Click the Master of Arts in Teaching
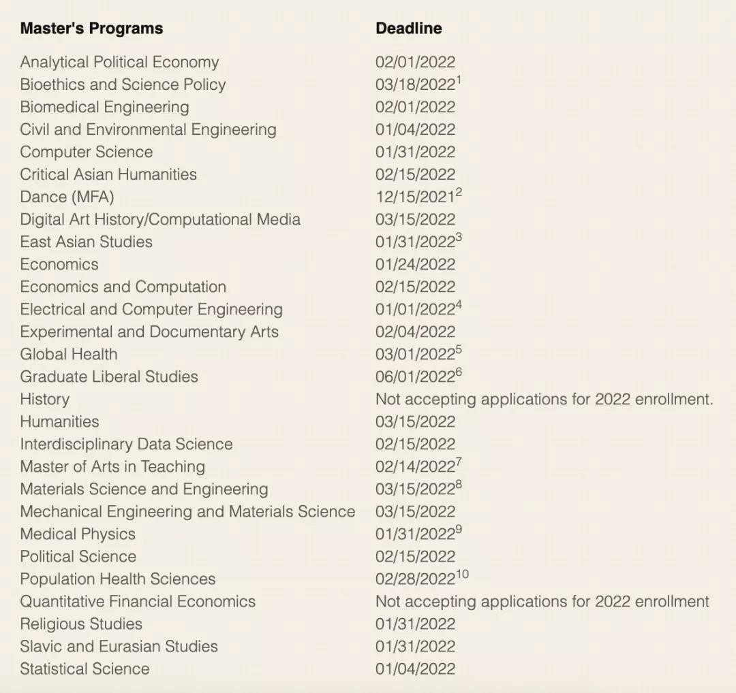 112,466
